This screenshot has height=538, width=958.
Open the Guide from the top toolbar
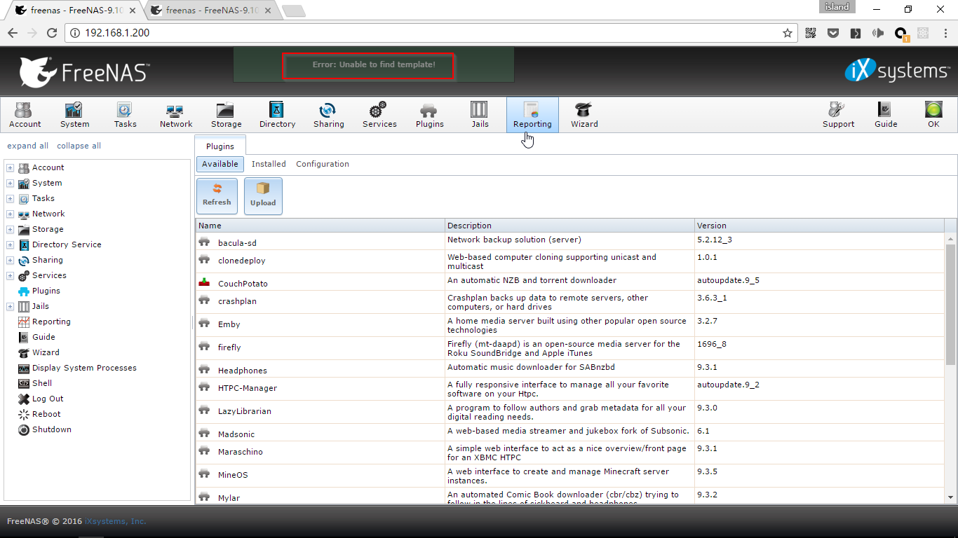[x=886, y=115]
